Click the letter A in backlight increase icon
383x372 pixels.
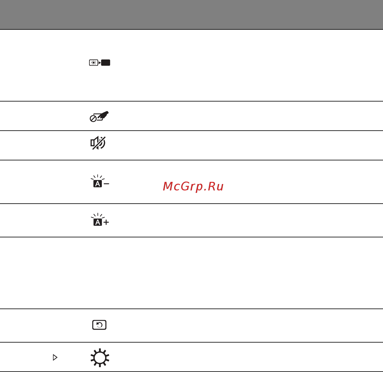pyautogui.click(x=98, y=222)
